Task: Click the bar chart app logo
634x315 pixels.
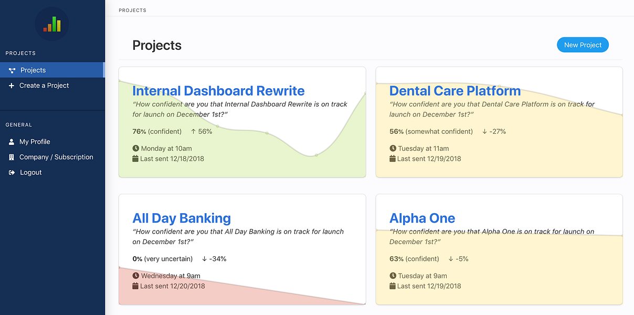Action: coord(52,24)
